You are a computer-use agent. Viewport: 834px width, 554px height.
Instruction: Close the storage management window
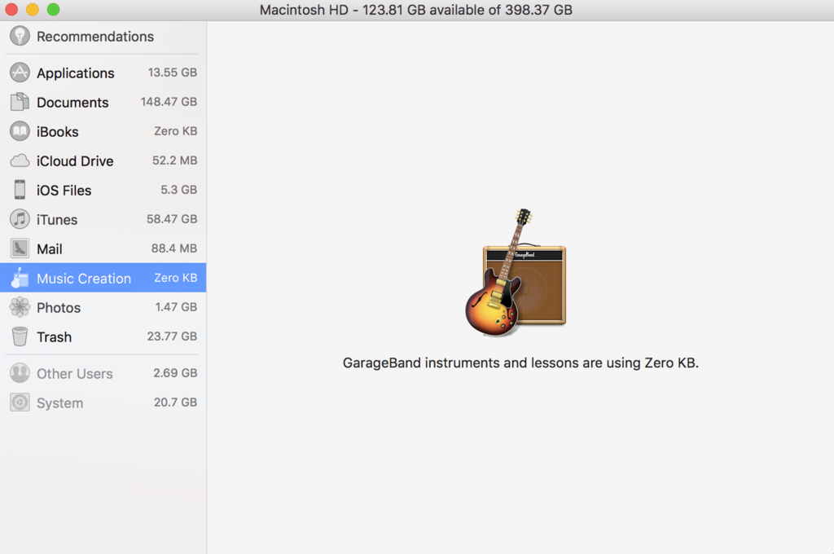(x=11, y=10)
